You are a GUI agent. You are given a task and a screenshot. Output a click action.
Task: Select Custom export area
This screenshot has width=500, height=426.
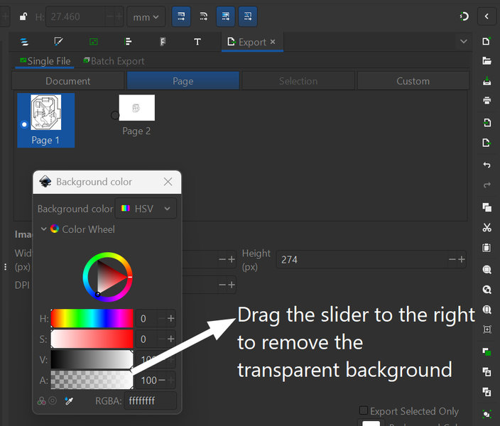413,81
